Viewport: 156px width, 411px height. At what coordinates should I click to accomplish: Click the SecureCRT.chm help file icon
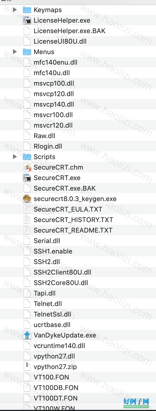click(x=27, y=167)
